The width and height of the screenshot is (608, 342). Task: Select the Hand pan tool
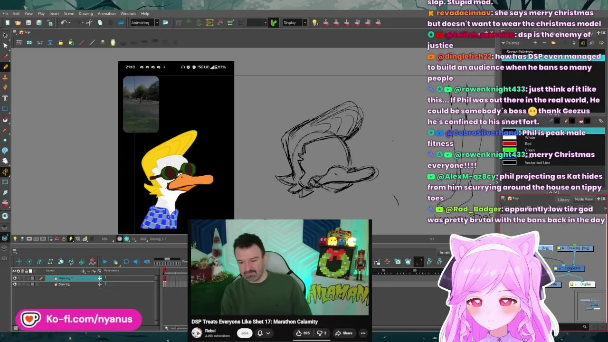click(5, 161)
